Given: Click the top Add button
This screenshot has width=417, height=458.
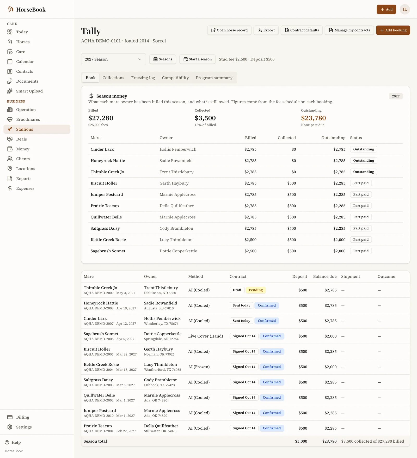Looking at the screenshot, I should pyautogui.click(x=386, y=9).
